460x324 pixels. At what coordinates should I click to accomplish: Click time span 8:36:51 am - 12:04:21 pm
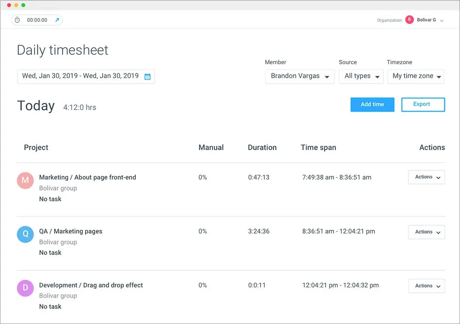point(339,231)
